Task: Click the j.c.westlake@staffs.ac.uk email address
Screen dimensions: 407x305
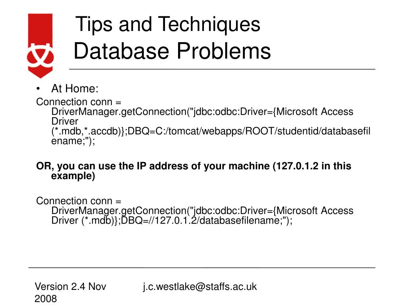Action: pos(200,287)
